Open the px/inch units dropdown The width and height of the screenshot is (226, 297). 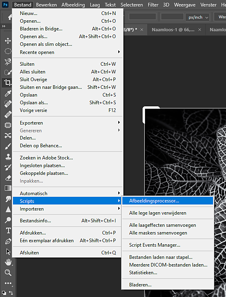[x=197, y=17]
